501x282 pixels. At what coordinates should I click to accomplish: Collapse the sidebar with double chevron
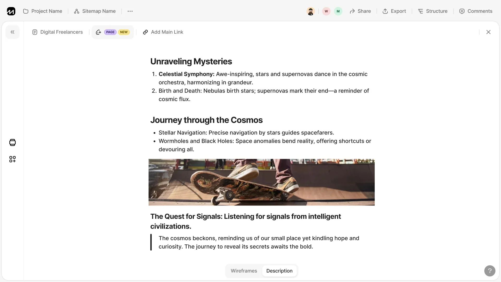point(13,32)
